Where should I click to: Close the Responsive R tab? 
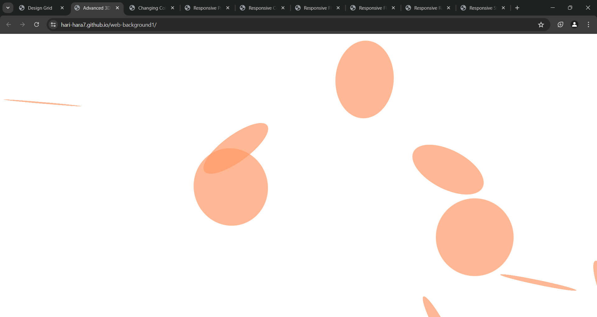pyautogui.click(x=448, y=8)
